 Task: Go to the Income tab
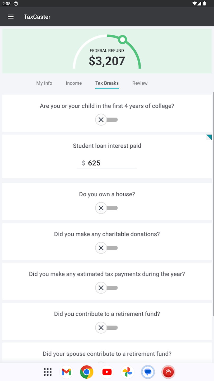74,83
